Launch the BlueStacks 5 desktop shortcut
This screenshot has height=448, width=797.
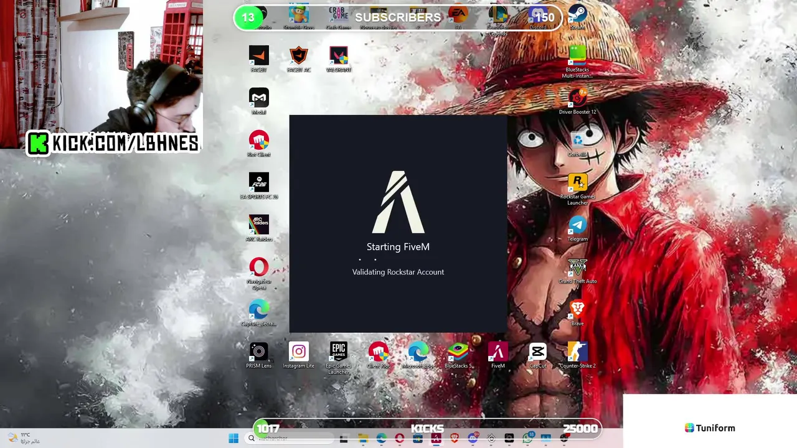click(x=458, y=355)
